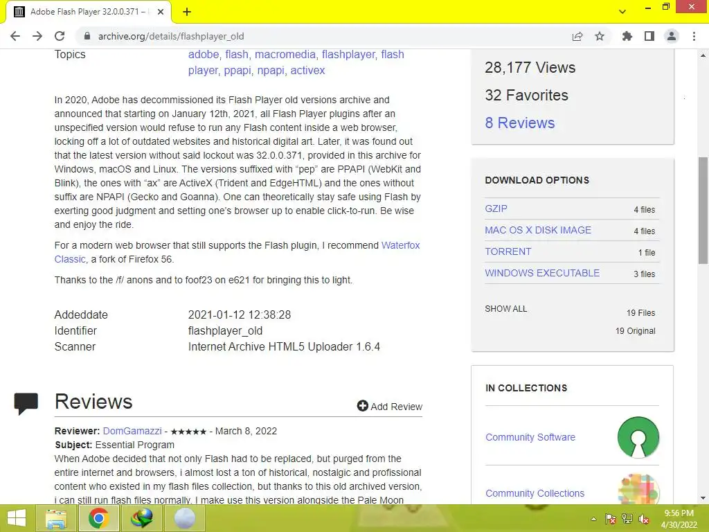Click the 2021-01-12 12:38:28 added date
Viewport: 709px width, 532px height.
pyautogui.click(x=239, y=314)
